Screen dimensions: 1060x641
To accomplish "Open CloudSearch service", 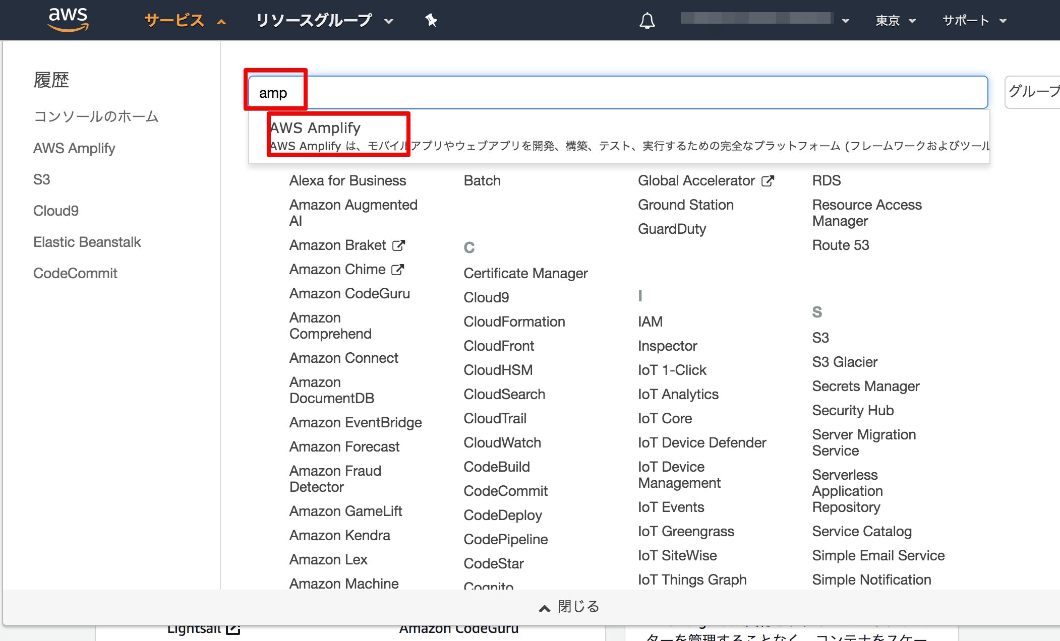I will coord(504,394).
